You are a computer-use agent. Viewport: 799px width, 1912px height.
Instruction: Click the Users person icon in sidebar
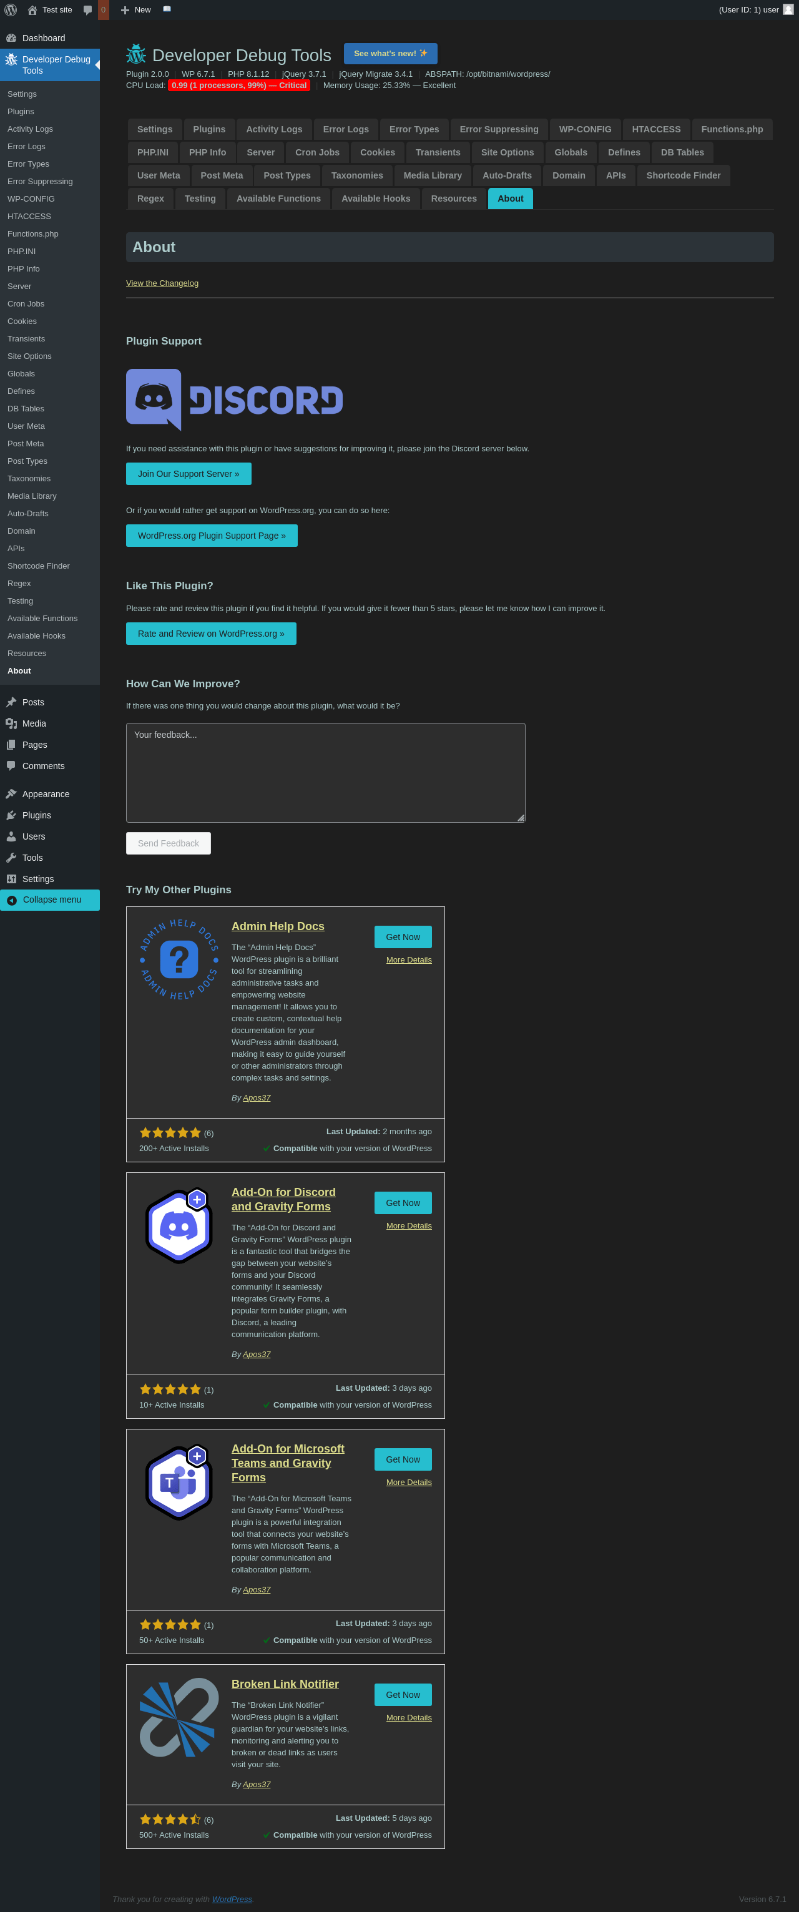point(11,836)
